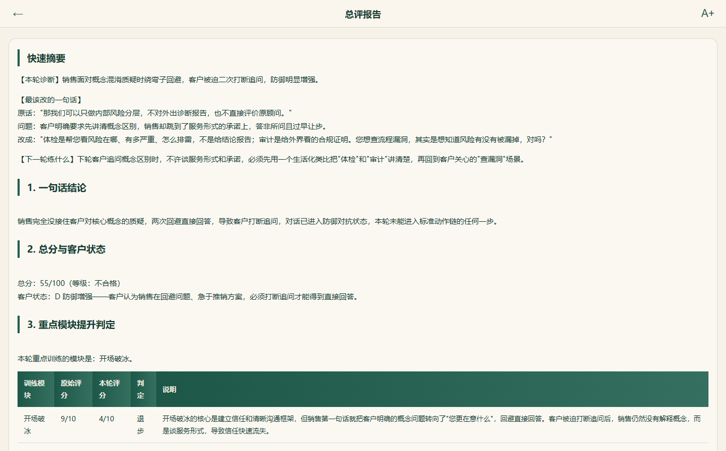Screen dimensions: 726x451
Task: Go back using the left arrow
Action: click(x=18, y=14)
